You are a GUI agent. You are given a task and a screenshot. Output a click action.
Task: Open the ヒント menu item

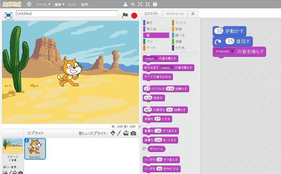point(72,4)
